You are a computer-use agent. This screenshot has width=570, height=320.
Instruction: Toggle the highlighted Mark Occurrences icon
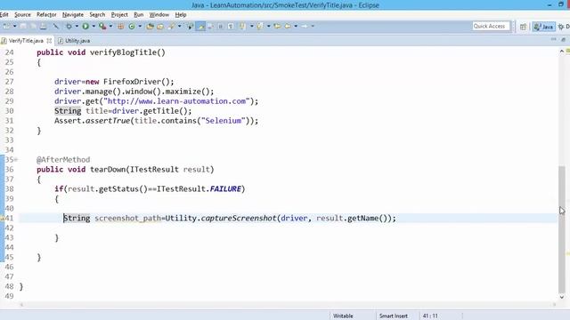click(200, 26)
